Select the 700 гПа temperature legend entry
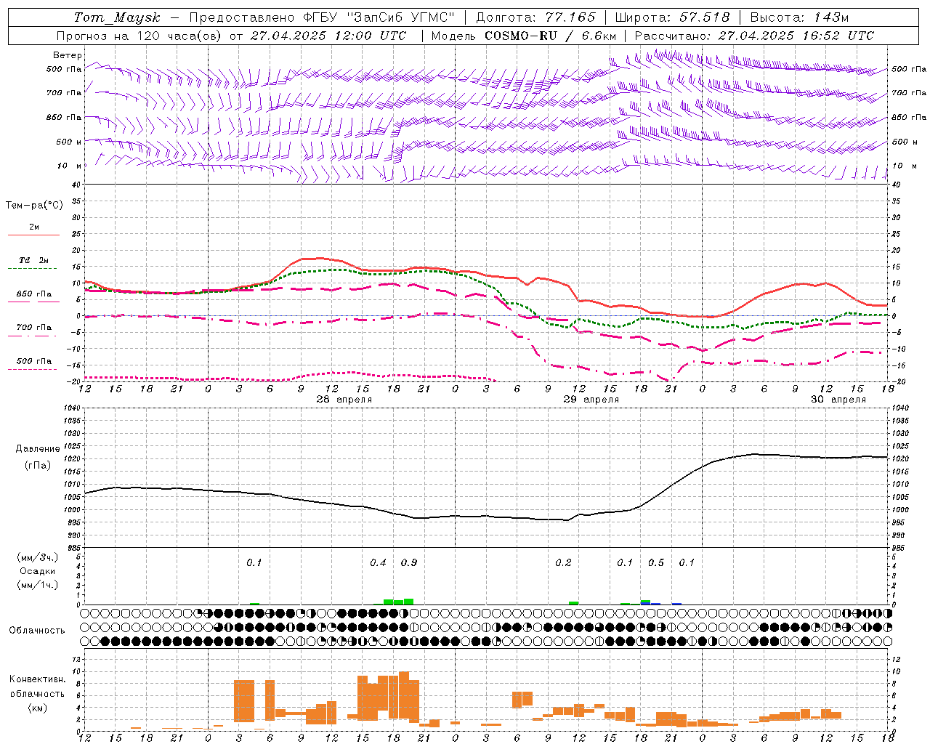This screenshot has height=744, width=930. [x=33, y=328]
